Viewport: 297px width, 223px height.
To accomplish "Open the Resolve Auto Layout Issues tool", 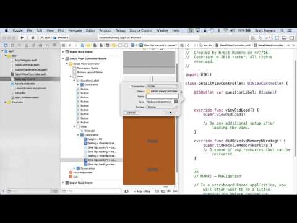I will 175,191.
